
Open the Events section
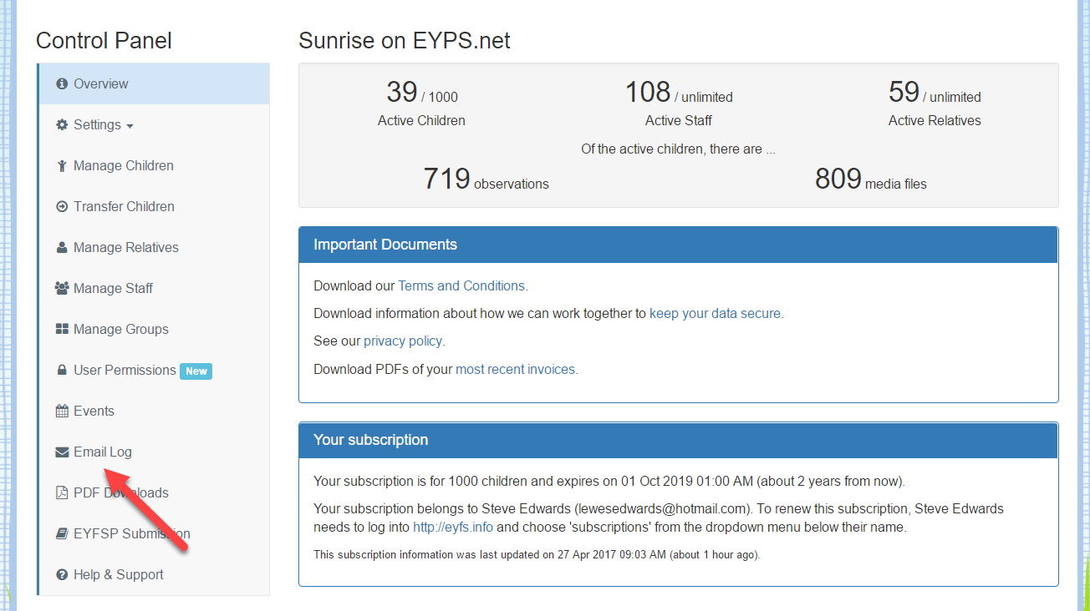point(155,411)
